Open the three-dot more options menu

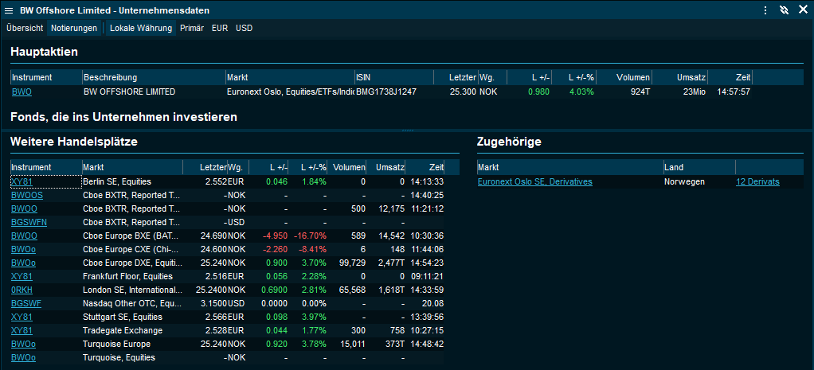pyautogui.click(x=765, y=10)
